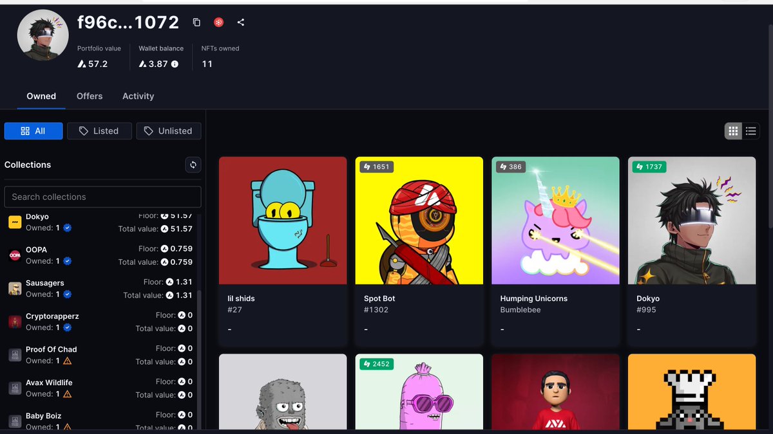Select the Sausagers collection name
The image size is (773, 434).
pos(45,283)
